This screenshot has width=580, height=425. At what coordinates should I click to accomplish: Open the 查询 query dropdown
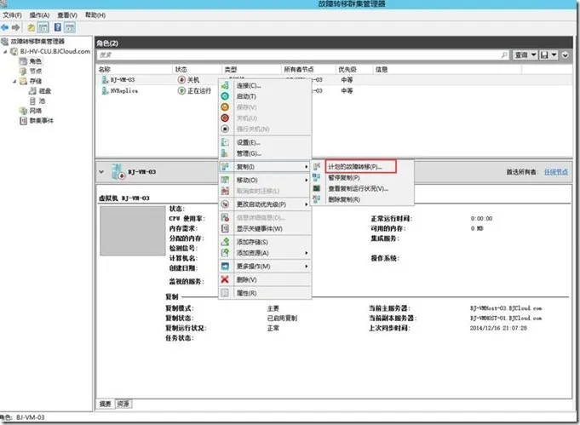pyautogui.click(x=525, y=55)
